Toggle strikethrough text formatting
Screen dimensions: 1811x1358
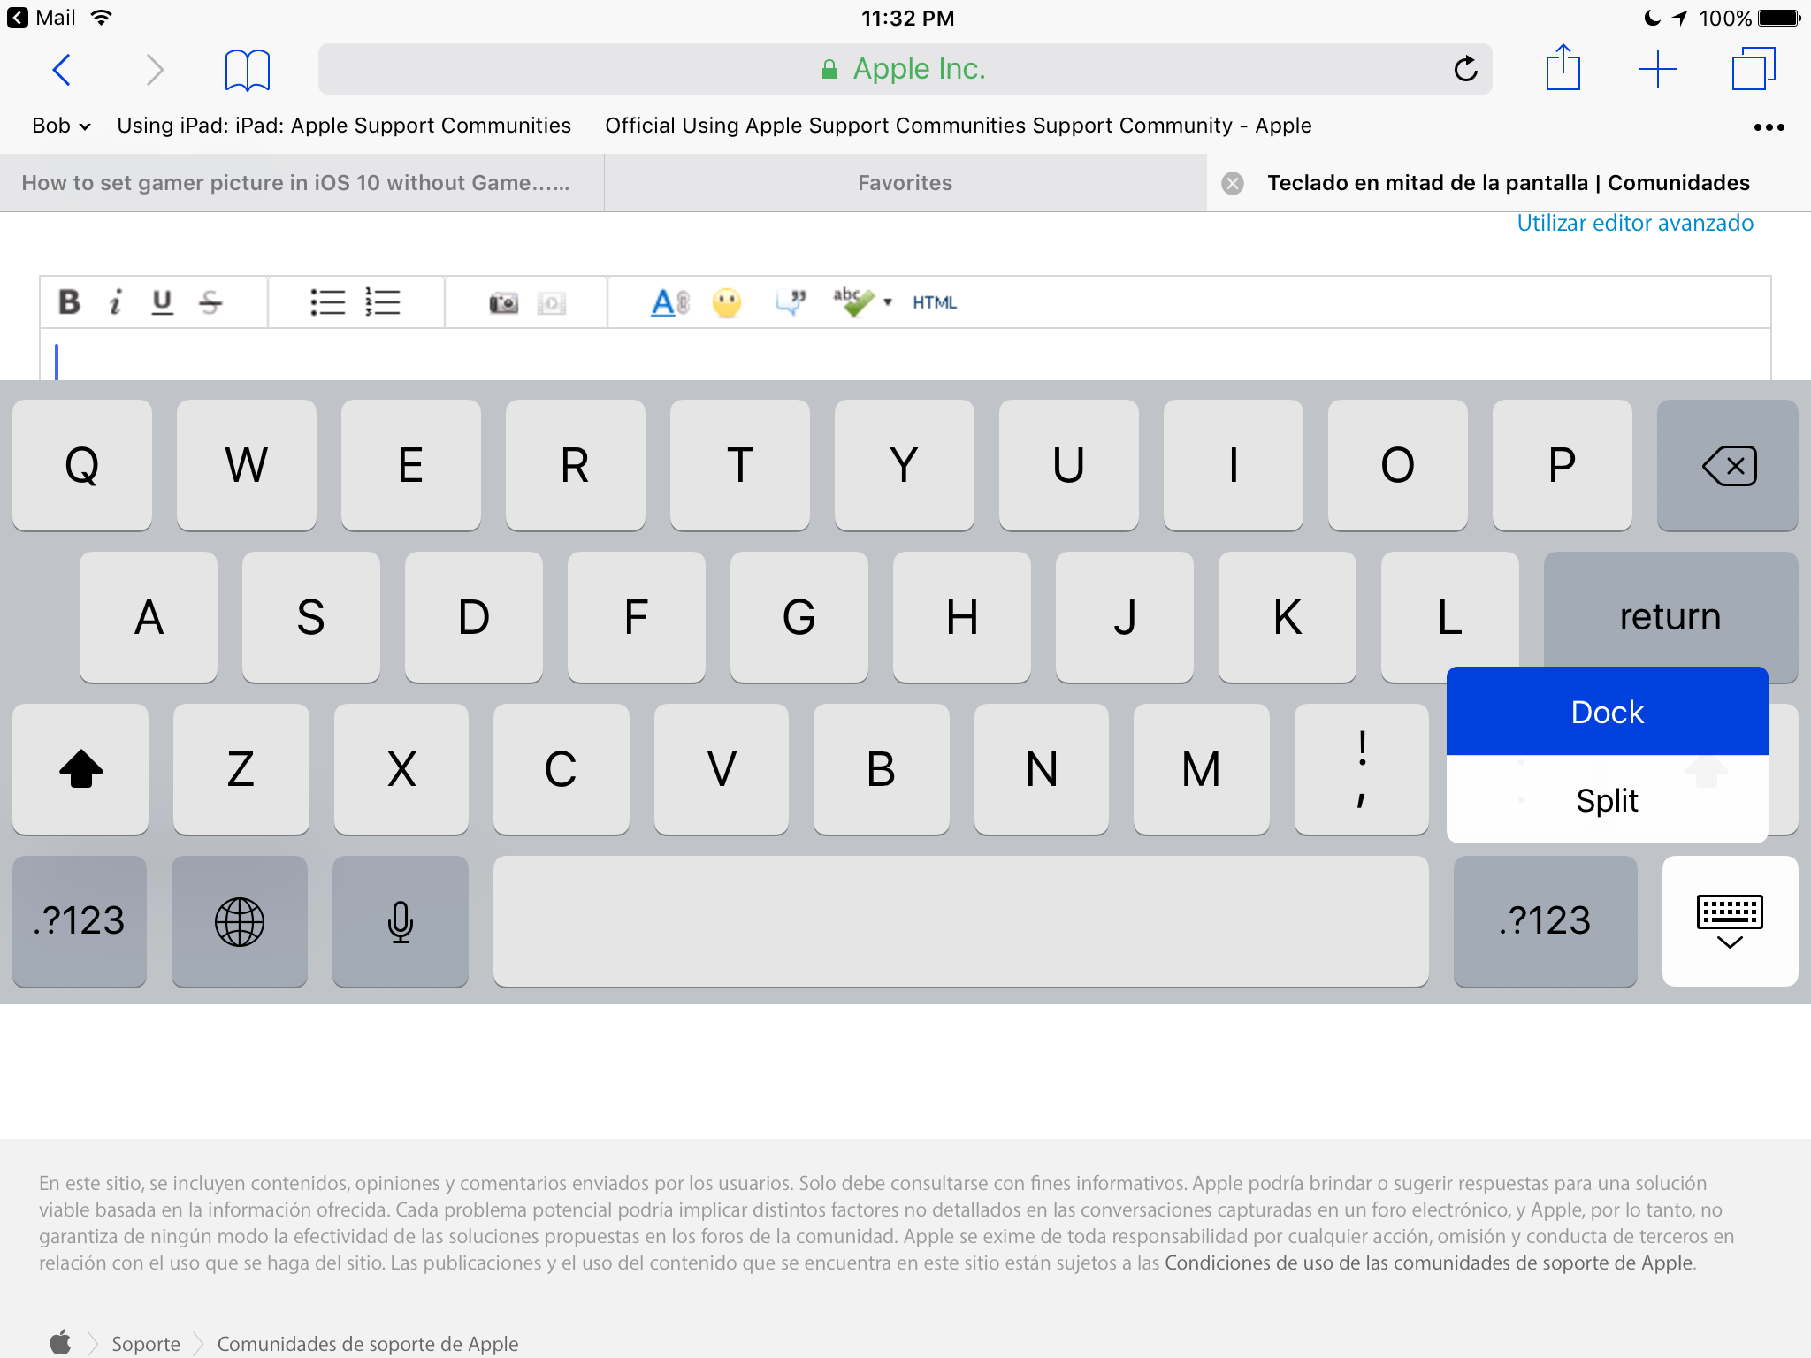tap(210, 302)
